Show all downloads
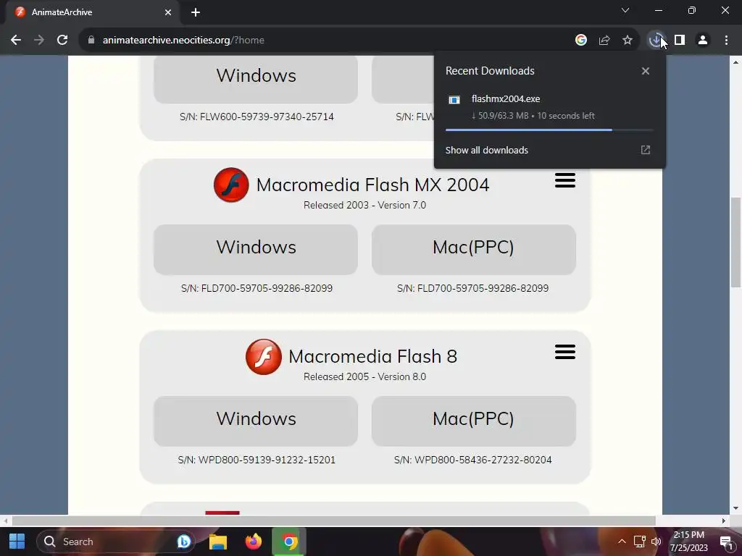742x556 pixels. point(486,151)
